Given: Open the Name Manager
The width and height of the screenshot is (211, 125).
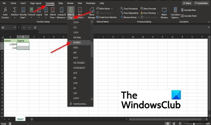Looking at the screenshot, I should pyautogui.click(x=92, y=13).
